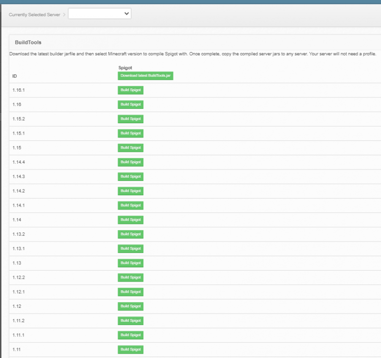This screenshot has height=358, width=381.
Task: Select the 1.14 version ID text
Action: pyautogui.click(x=17, y=220)
